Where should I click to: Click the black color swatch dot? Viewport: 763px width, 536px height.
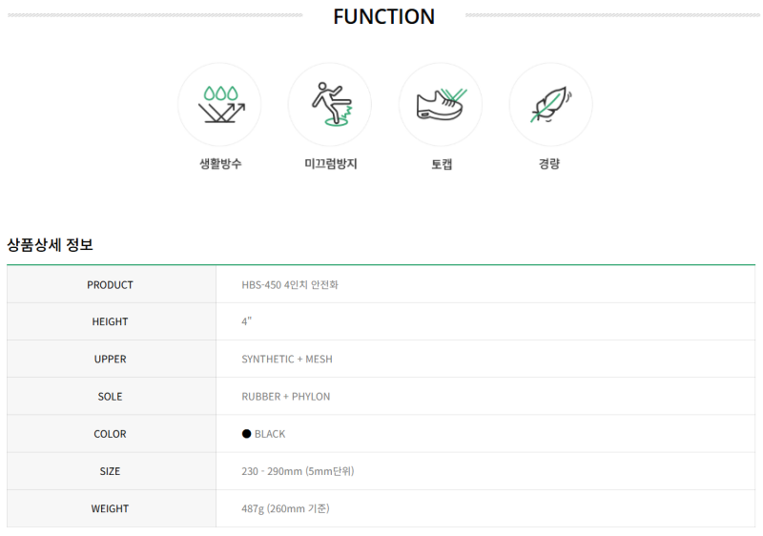(x=247, y=433)
